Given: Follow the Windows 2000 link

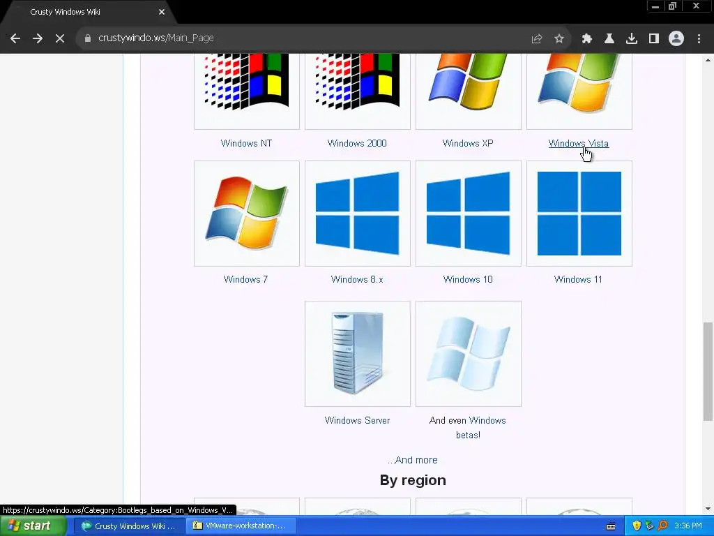Looking at the screenshot, I should click(x=357, y=143).
